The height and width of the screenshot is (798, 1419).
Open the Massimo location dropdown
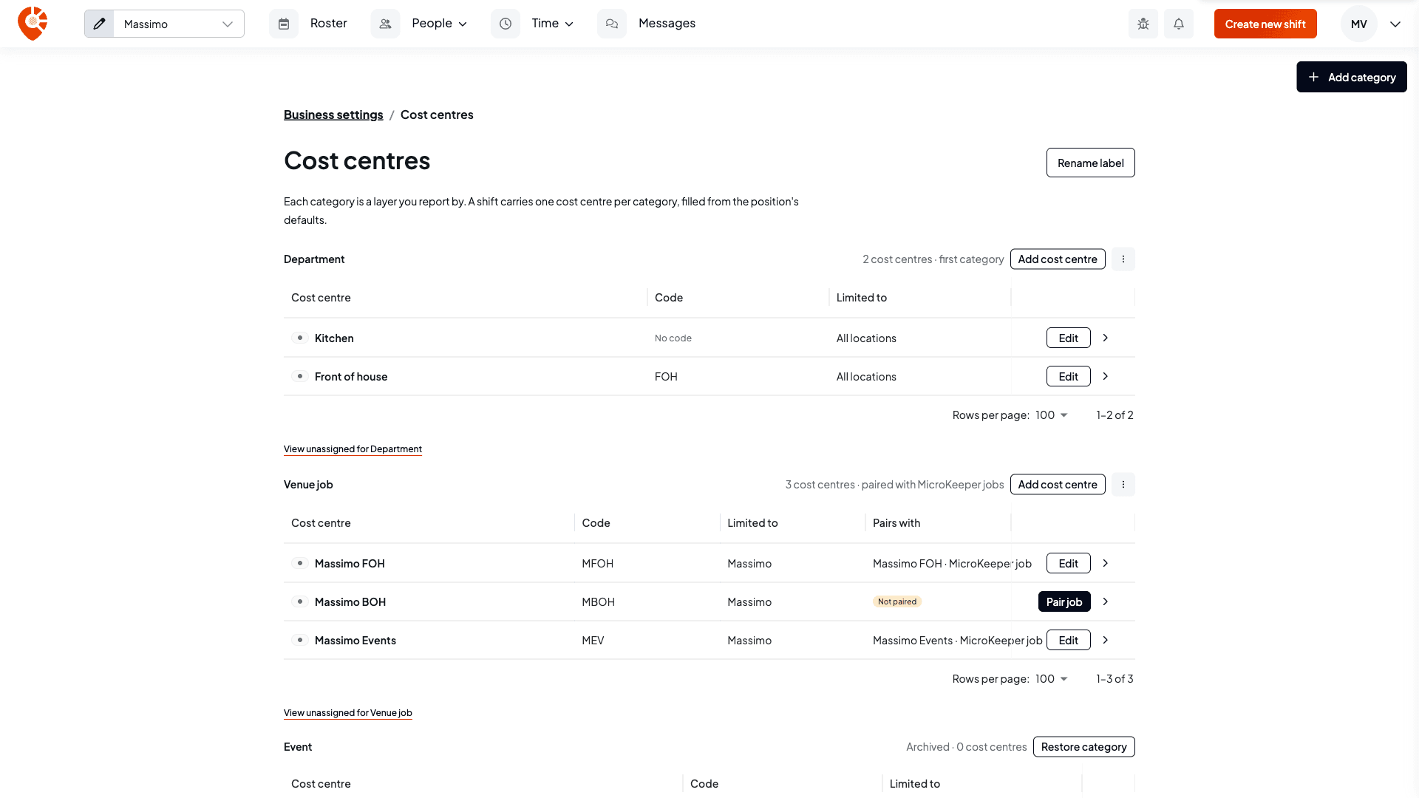pyautogui.click(x=179, y=24)
